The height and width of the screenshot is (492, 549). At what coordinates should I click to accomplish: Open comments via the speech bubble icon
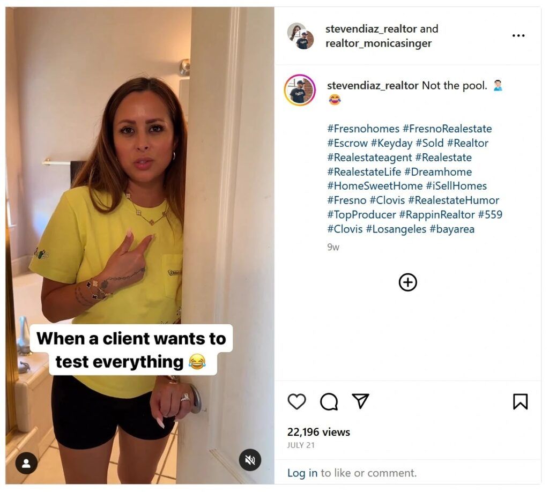[329, 401]
